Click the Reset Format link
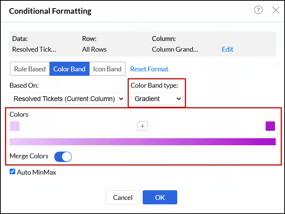 pyautogui.click(x=149, y=69)
